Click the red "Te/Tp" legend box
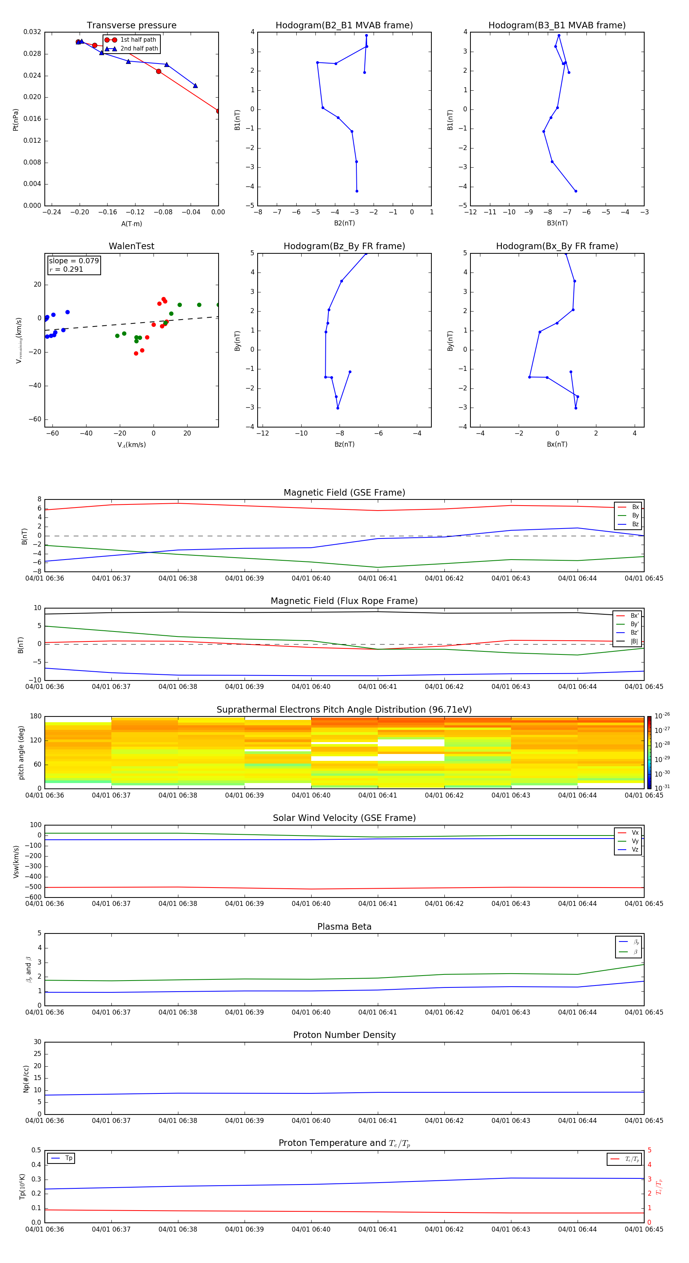This screenshot has height=1263, width=689. (624, 1160)
